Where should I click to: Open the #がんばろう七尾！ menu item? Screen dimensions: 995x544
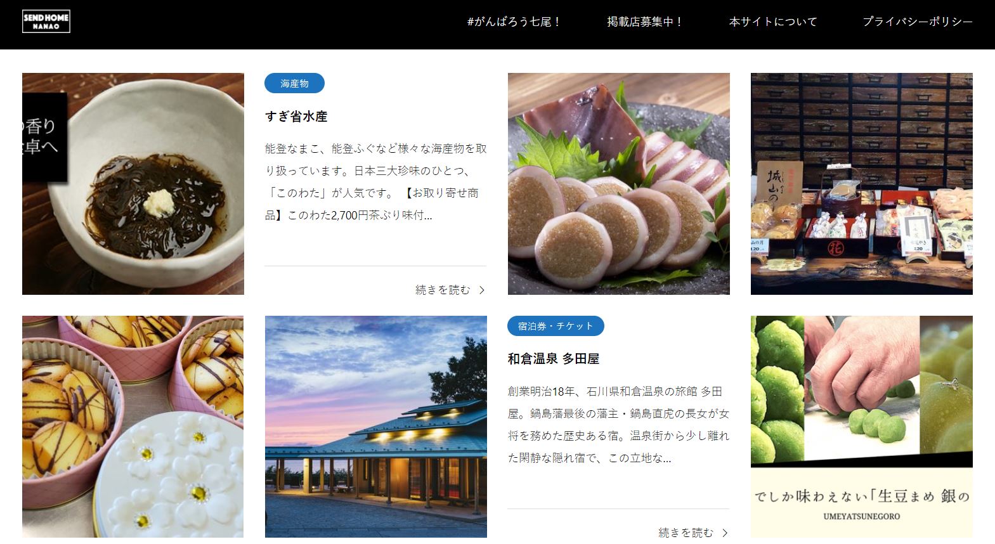click(x=514, y=22)
